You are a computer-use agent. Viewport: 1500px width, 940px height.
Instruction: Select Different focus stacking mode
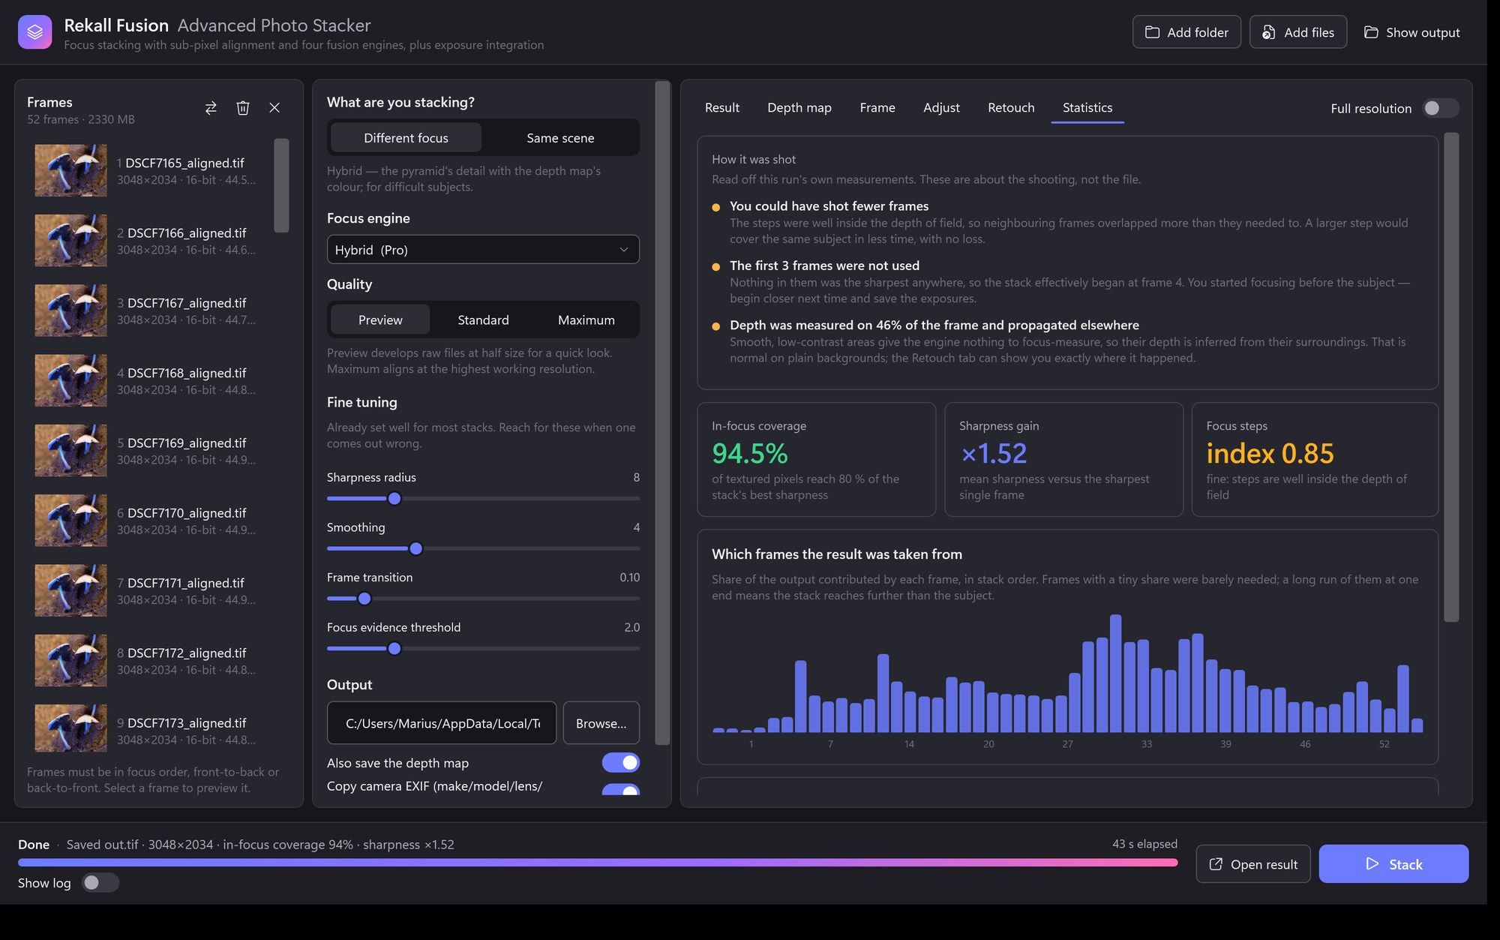(x=406, y=138)
